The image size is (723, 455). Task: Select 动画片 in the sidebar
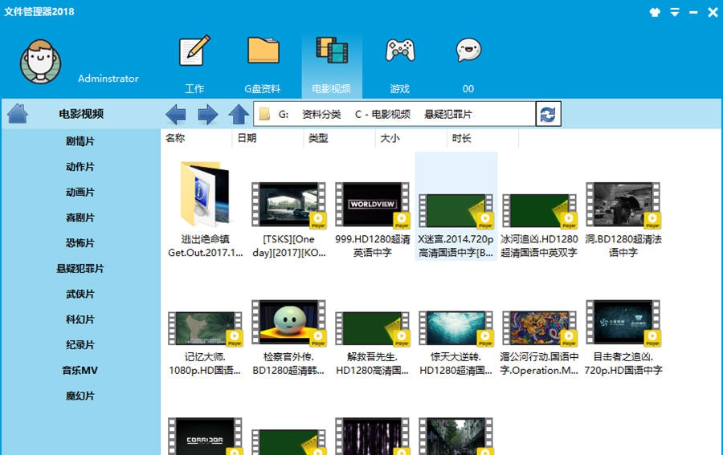pyautogui.click(x=80, y=192)
